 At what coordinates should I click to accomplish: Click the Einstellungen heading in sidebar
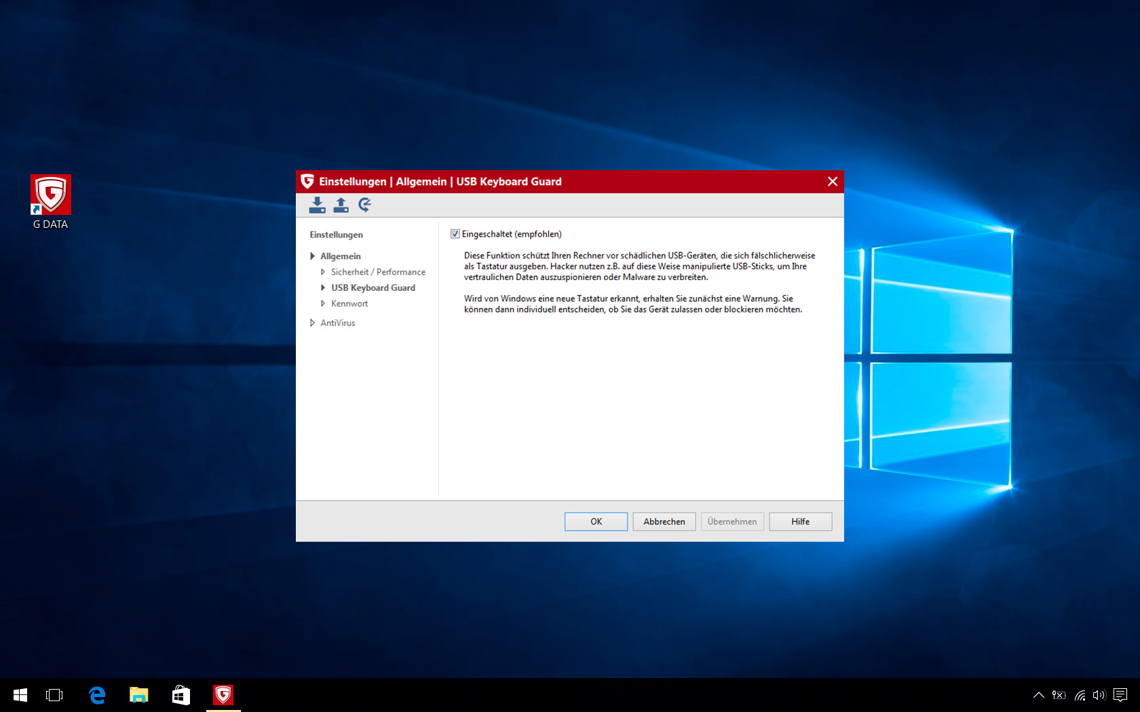[x=337, y=235]
